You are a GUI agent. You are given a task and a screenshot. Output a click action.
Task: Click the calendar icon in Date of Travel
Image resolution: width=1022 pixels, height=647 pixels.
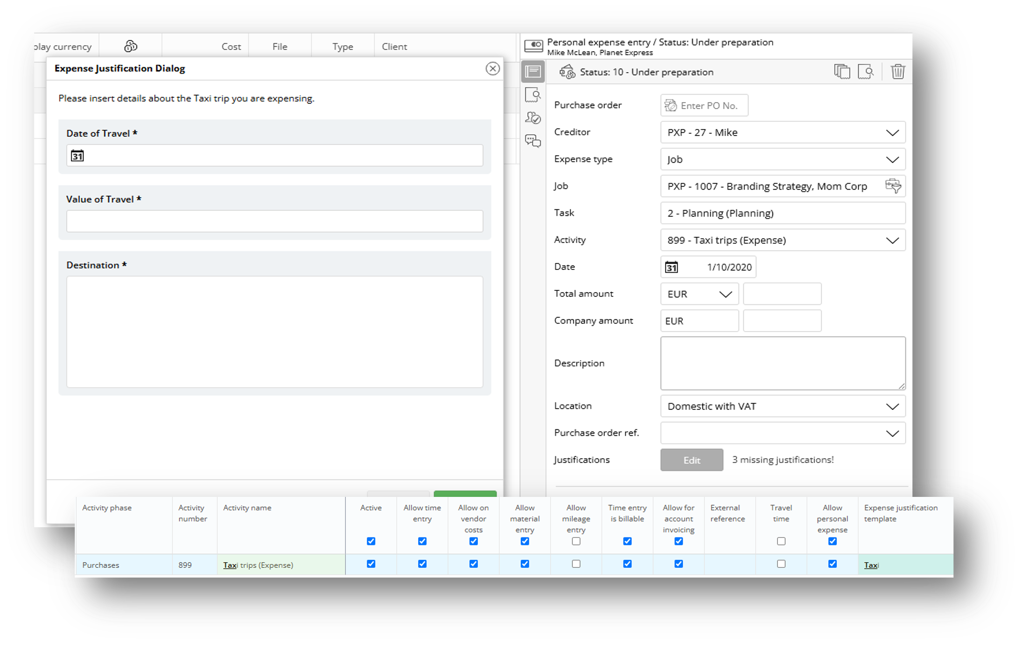77,156
